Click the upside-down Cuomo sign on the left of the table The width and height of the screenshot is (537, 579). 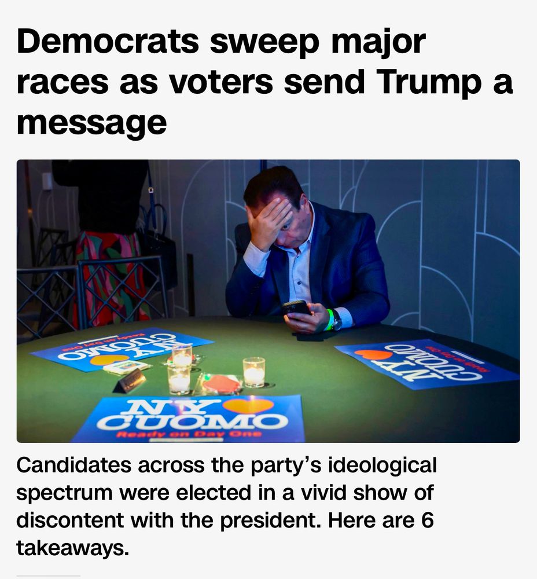pos(122,348)
